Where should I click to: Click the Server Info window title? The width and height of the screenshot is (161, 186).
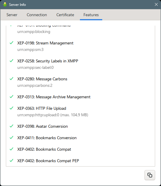(17, 5)
